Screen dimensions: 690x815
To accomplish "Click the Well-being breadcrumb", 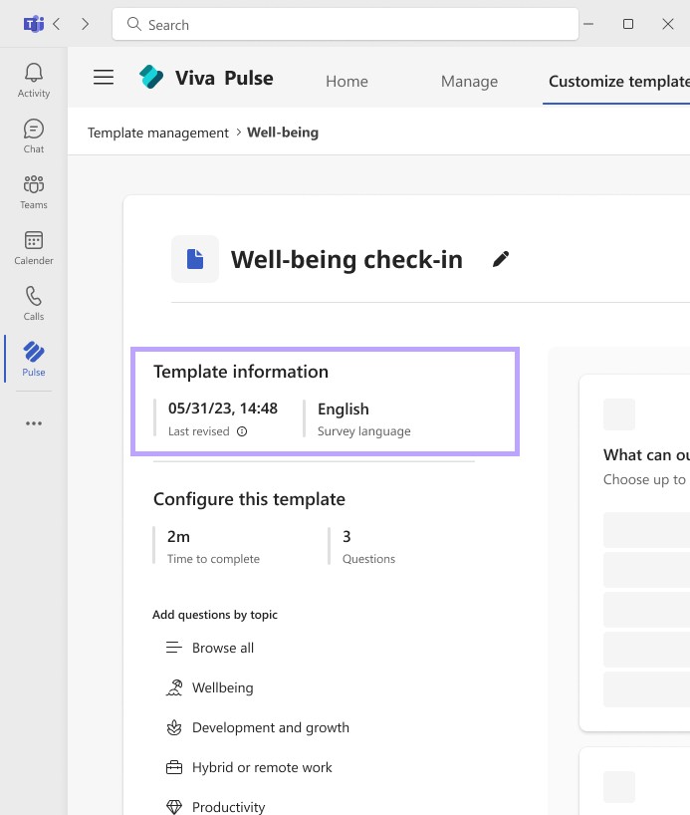I will (283, 133).
